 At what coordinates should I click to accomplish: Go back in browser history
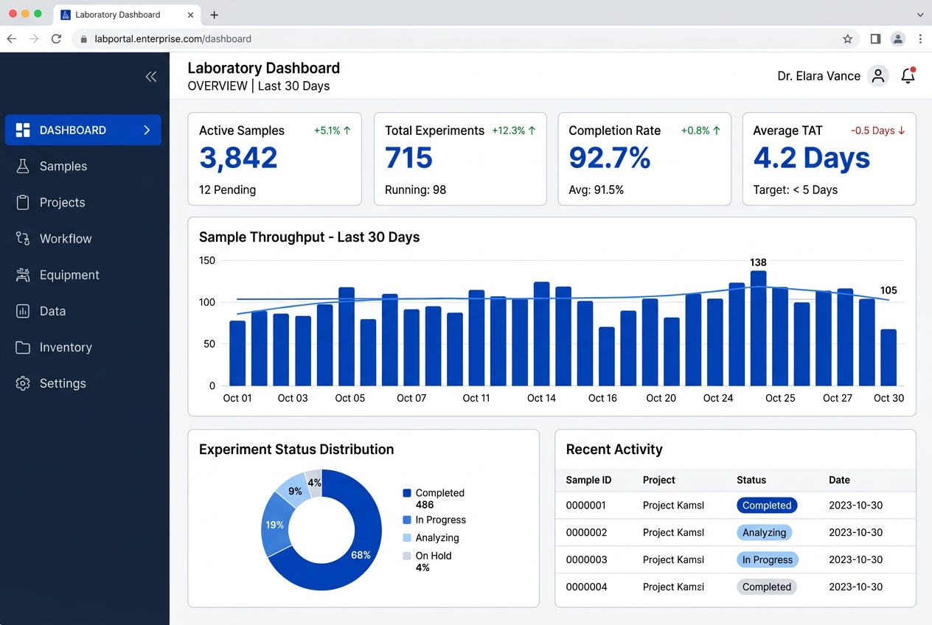tap(11, 39)
